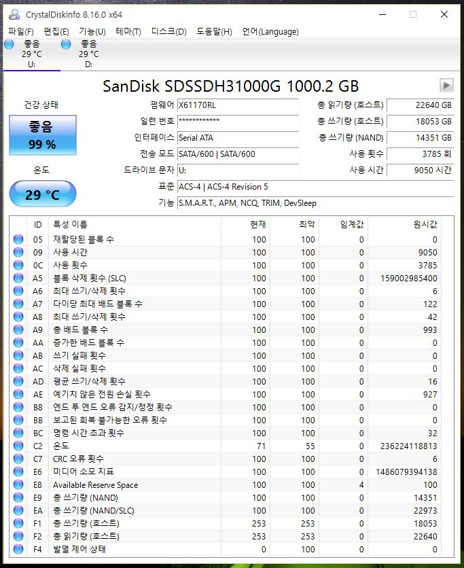Click the status orb for ID E6
The image size is (464, 568).
pos(18,472)
